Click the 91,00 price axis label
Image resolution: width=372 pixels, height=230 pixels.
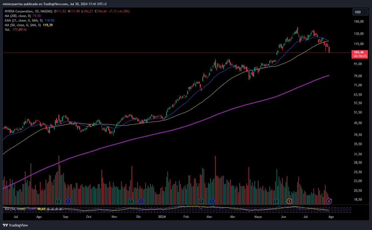click(357, 64)
